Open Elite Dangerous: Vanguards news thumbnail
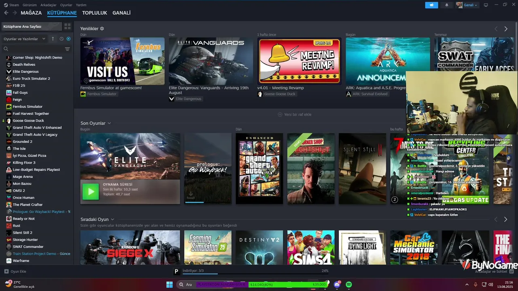Image resolution: width=518 pixels, height=291 pixels. coord(211,61)
